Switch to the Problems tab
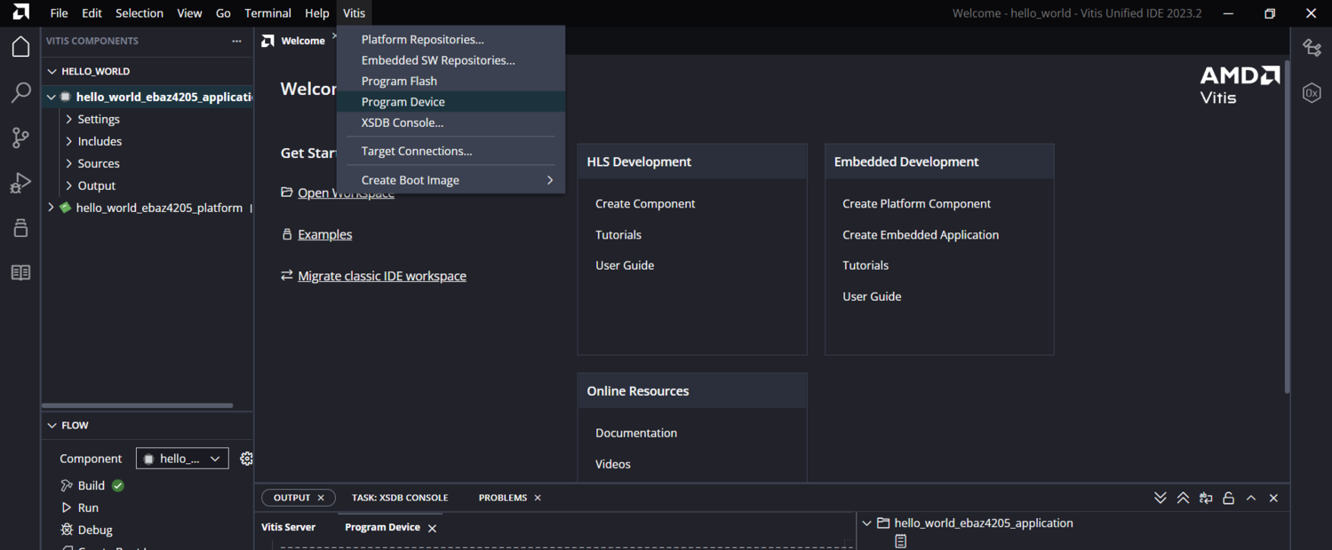1332x550 pixels. pyautogui.click(x=502, y=498)
